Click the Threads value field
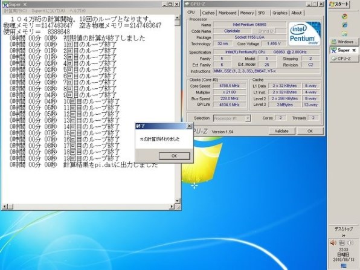Screen dimensions: 360x270 (313, 118)
